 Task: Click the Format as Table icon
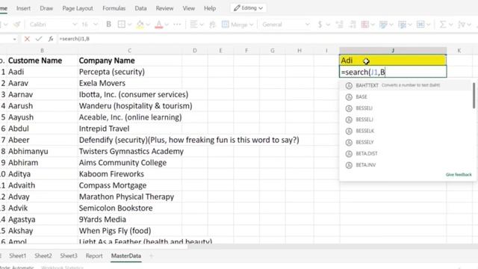[x=383, y=25]
